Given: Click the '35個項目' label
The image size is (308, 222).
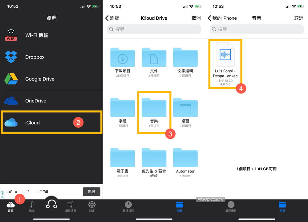Looking at the screenshot, I should pos(123,76).
